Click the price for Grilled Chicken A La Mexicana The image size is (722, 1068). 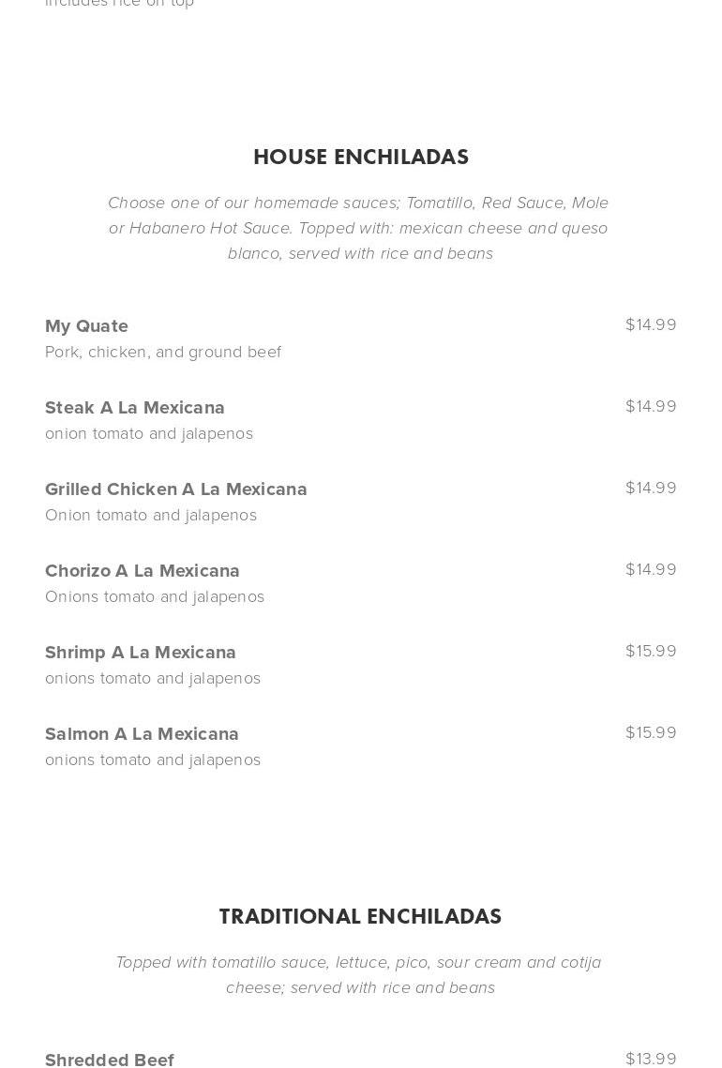pyautogui.click(x=651, y=488)
